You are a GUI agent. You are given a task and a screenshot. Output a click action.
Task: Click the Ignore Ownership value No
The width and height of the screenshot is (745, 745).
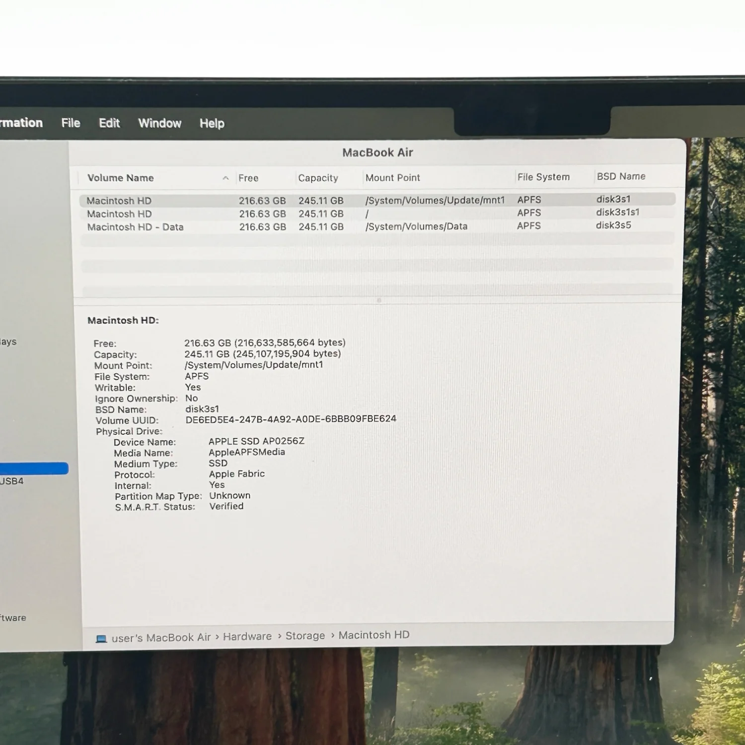coord(191,398)
